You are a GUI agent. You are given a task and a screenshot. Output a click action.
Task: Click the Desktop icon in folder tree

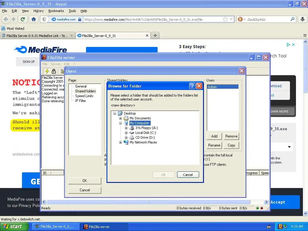click(120, 113)
